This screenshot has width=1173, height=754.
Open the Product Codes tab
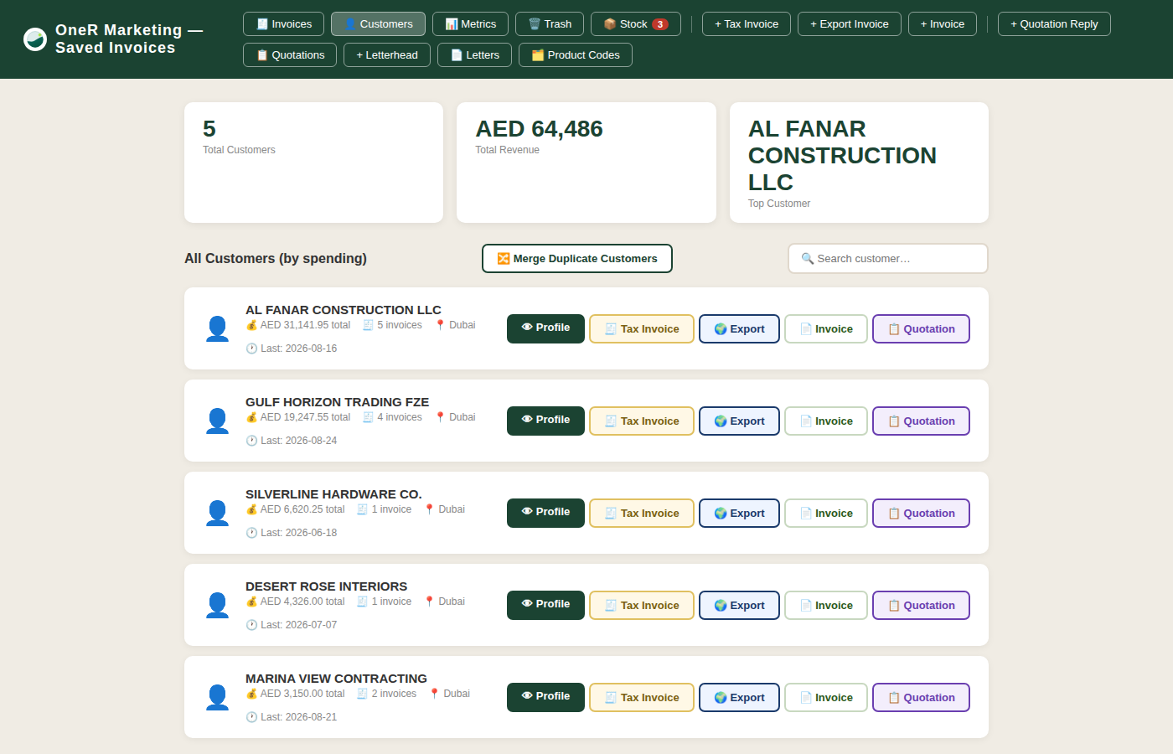(x=576, y=55)
